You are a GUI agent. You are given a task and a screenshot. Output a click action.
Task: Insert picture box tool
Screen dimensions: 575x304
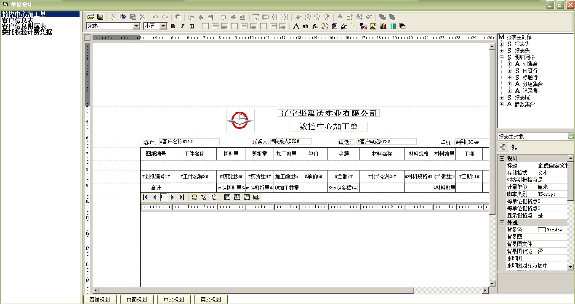click(373, 26)
